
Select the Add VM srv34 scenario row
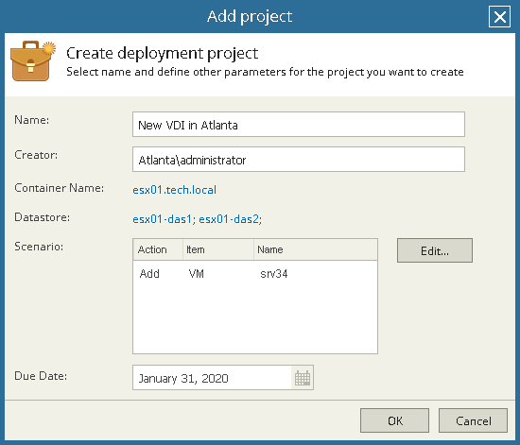pyautogui.click(x=255, y=274)
